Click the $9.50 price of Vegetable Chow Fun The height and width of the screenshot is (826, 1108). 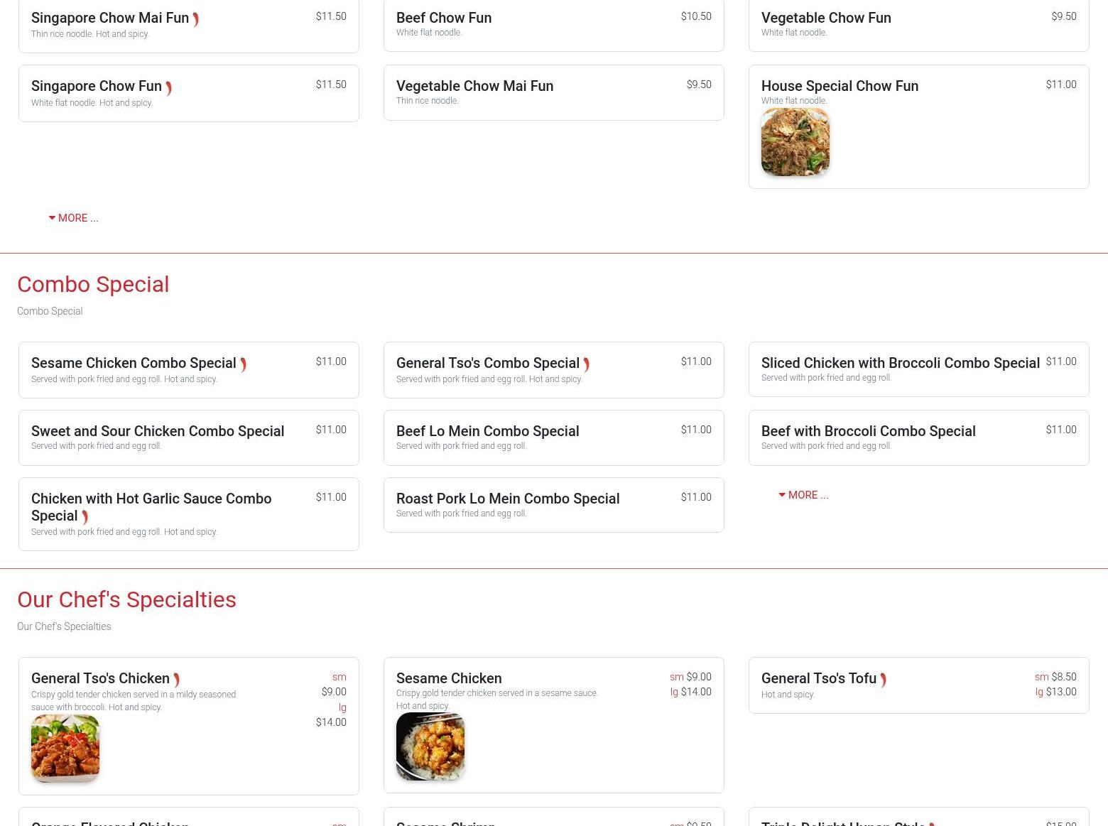coord(1064,16)
